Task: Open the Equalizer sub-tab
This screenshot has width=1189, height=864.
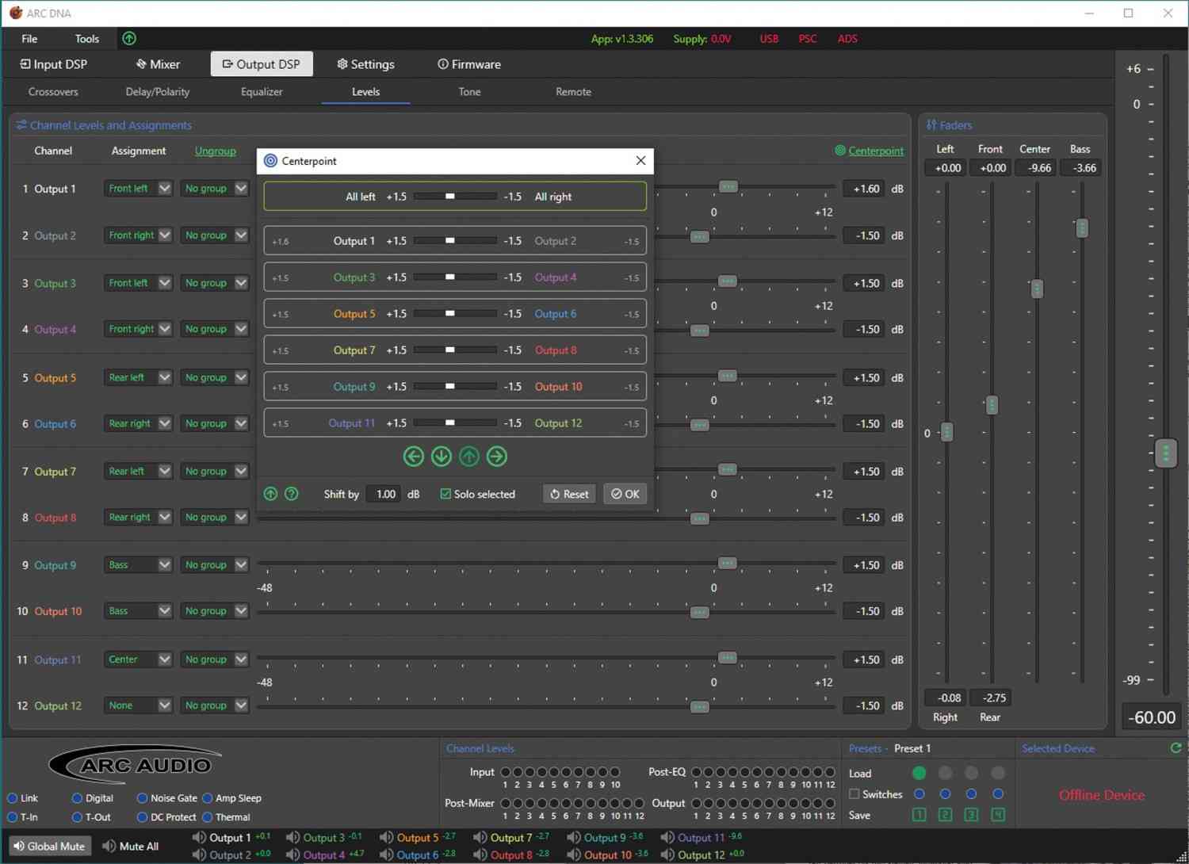Action: pyautogui.click(x=262, y=92)
